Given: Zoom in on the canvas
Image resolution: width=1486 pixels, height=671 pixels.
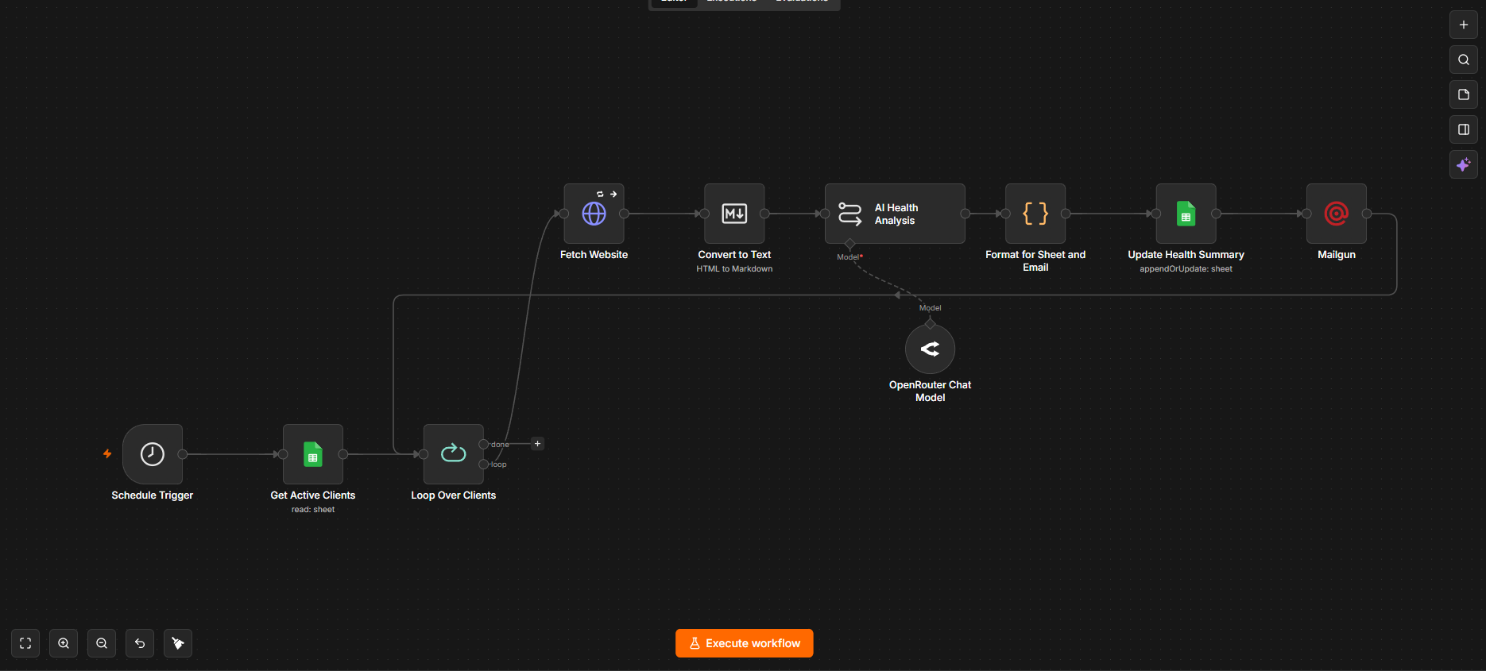Looking at the screenshot, I should click(64, 643).
